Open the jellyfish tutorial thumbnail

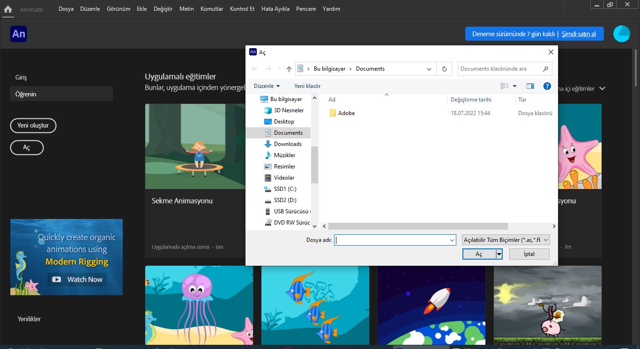pyautogui.click(x=199, y=305)
